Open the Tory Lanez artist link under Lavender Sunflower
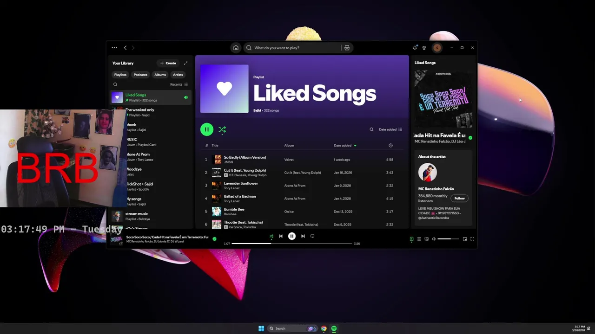Image resolution: width=595 pixels, height=334 pixels. pyautogui.click(x=232, y=188)
